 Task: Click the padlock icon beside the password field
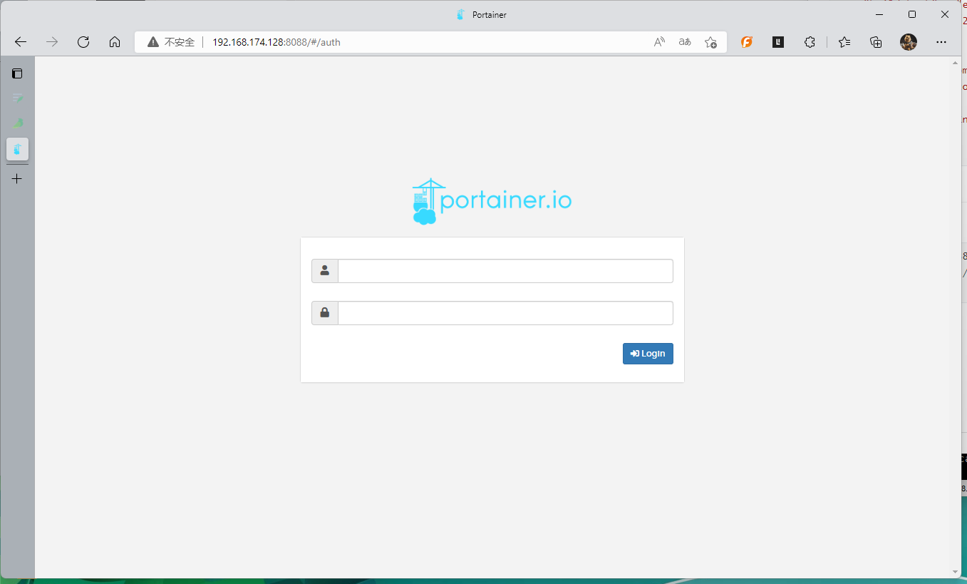[324, 312]
